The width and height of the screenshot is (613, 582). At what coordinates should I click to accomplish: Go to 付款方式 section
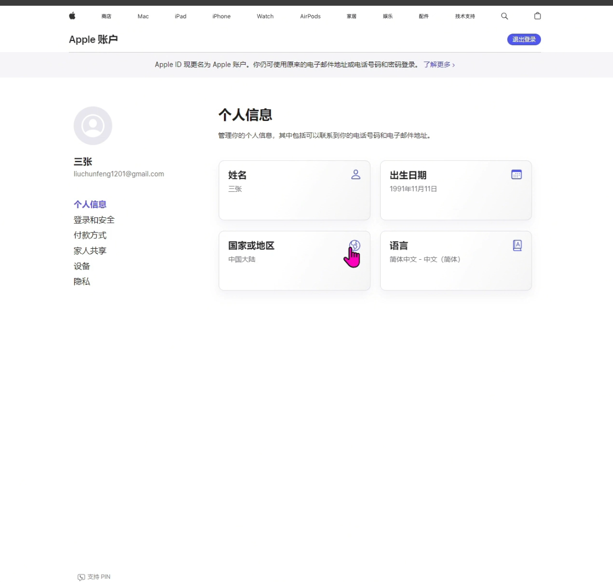pyautogui.click(x=90, y=236)
